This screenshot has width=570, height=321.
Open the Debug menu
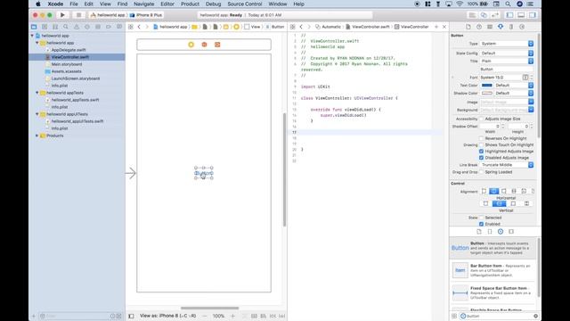click(214, 4)
